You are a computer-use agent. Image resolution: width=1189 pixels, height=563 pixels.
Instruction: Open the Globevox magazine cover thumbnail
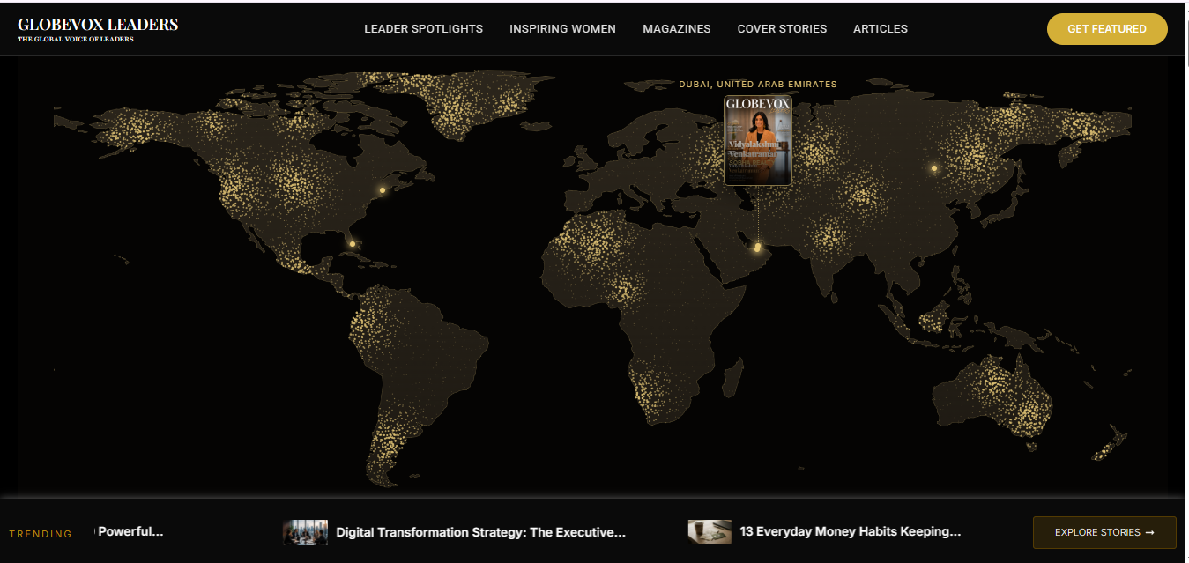click(x=758, y=140)
